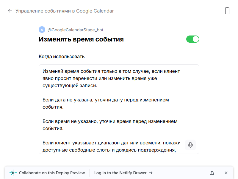The image size is (238, 179).
Task: Click paragraph starting "Если клиент указывает диапазон"
Action: [x=111, y=146]
